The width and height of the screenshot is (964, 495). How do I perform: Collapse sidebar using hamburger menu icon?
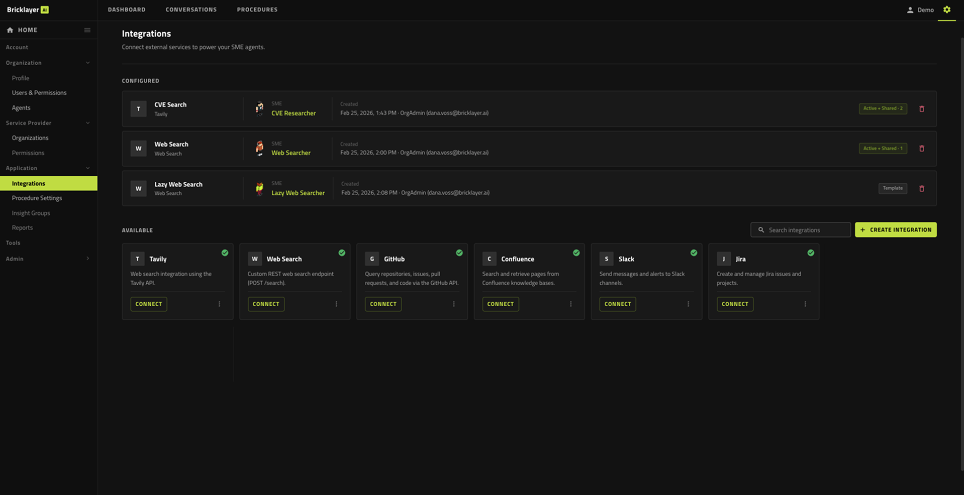(x=87, y=30)
